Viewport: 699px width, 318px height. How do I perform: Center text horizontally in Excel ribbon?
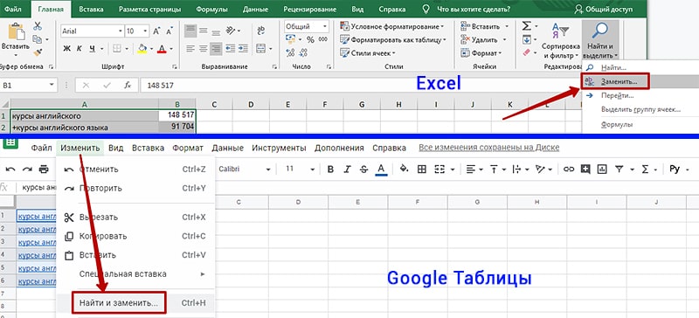point(204,49)
